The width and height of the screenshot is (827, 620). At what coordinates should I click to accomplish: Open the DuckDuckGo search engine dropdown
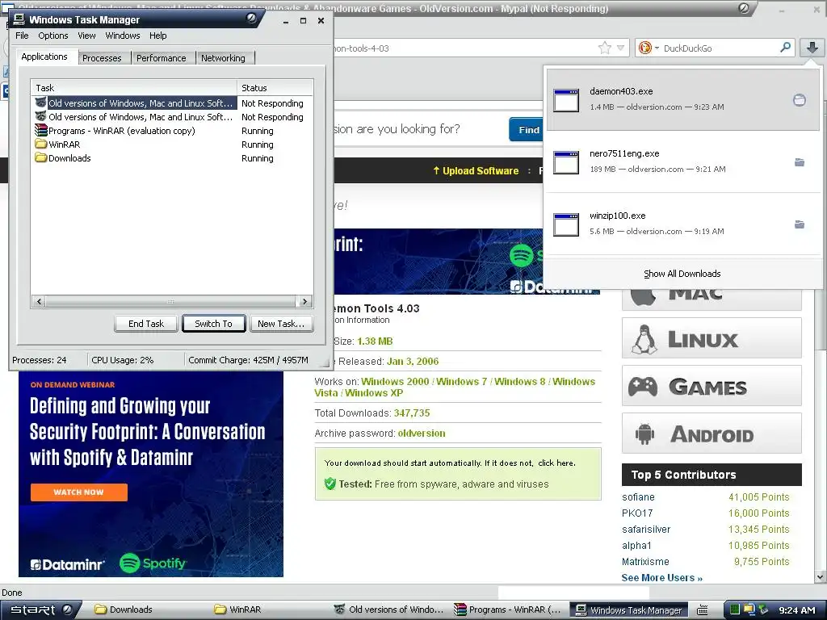[x=657, y=48]
